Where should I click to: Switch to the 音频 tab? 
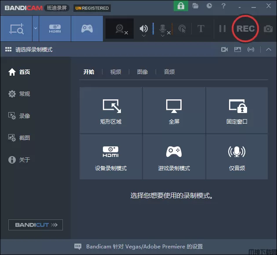click(x=169, y=72)
